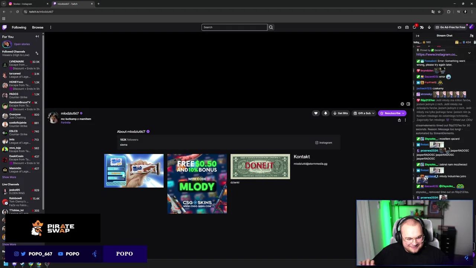Open the Fortnite category link

click(x=65, y=122)
